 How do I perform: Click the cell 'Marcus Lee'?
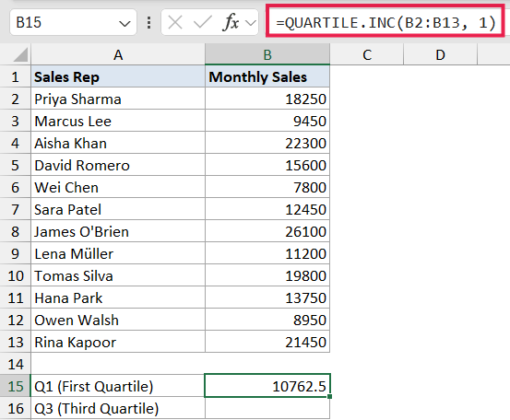click(118, 122)
